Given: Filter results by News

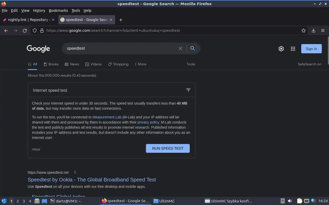Looking at the screenshot, I should 72,64.
